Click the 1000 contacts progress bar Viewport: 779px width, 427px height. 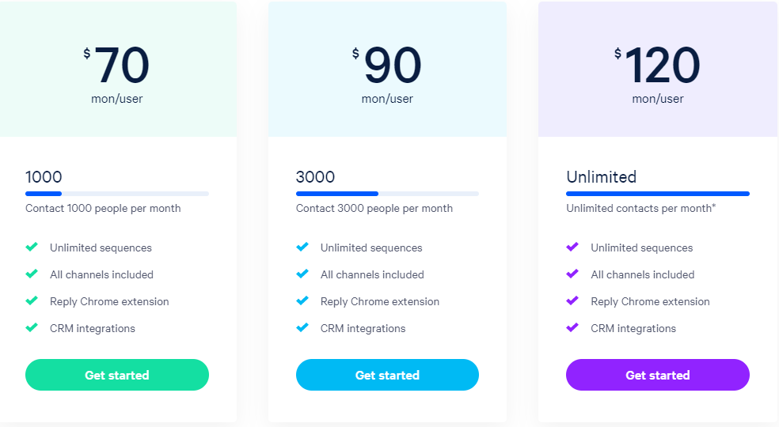[116, 194]
